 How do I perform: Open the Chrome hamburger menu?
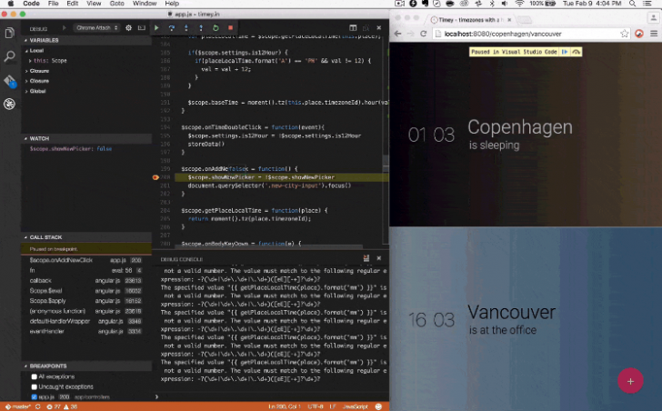(x=654, y=34)
